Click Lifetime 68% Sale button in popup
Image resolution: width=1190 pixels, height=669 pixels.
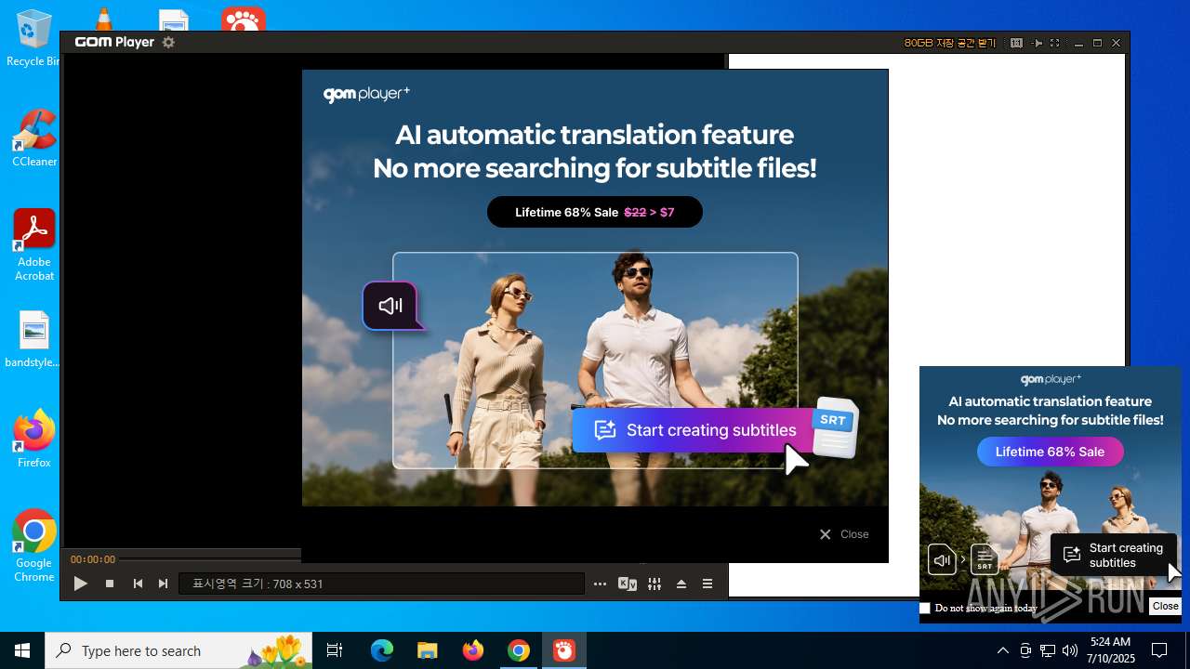(x=1051, y=452)
